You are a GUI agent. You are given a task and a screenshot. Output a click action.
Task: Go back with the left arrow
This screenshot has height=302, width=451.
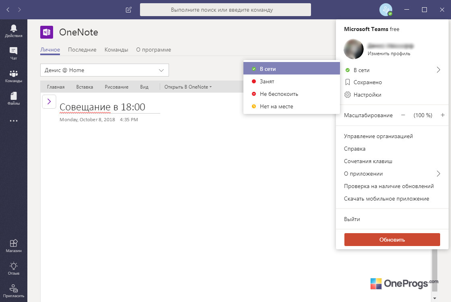[x=8, y=10]
